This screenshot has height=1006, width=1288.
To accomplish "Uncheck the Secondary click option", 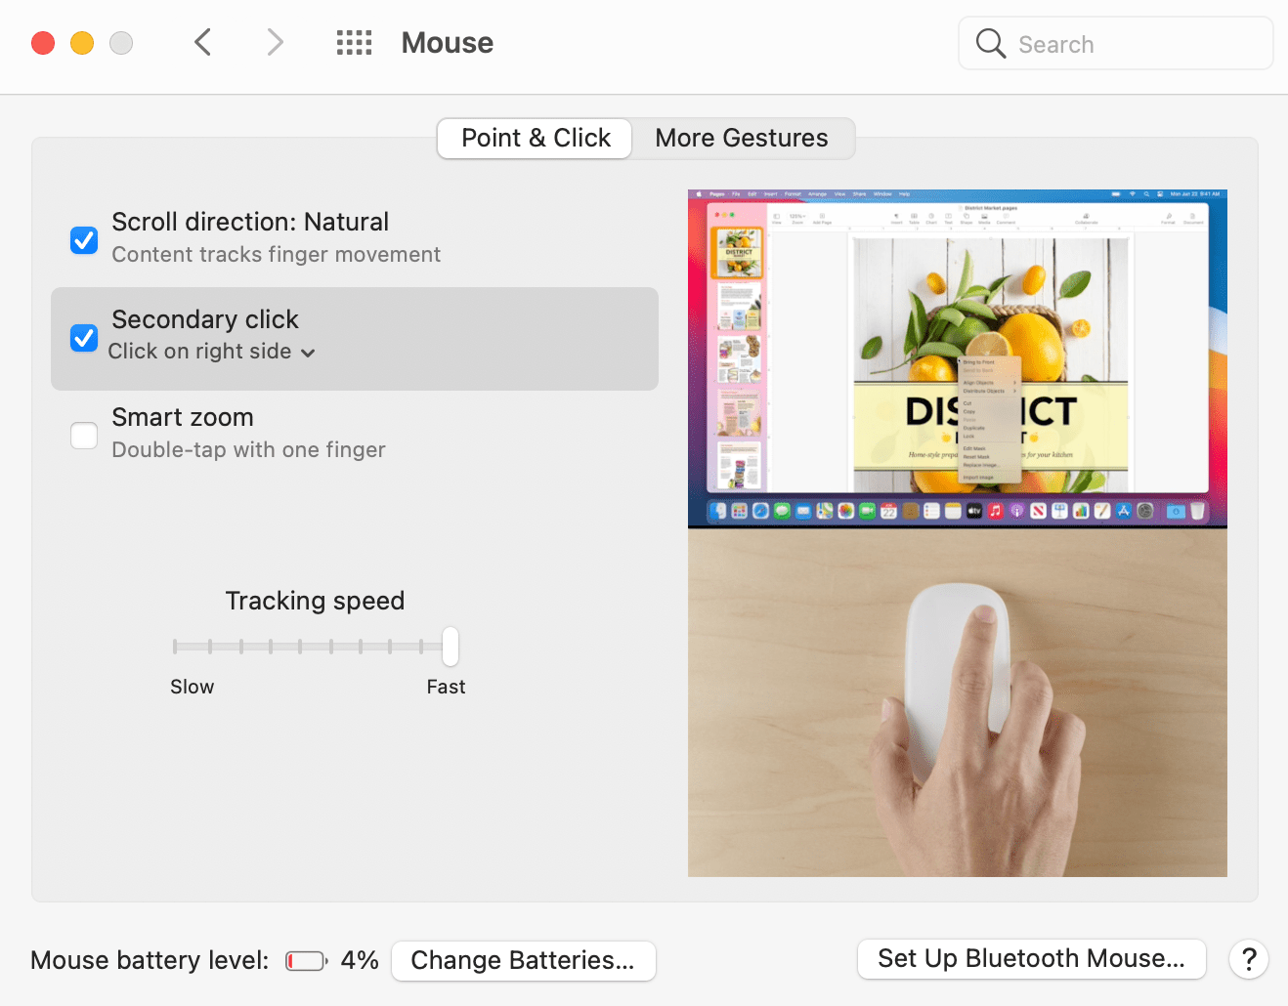I will point(84,337).
